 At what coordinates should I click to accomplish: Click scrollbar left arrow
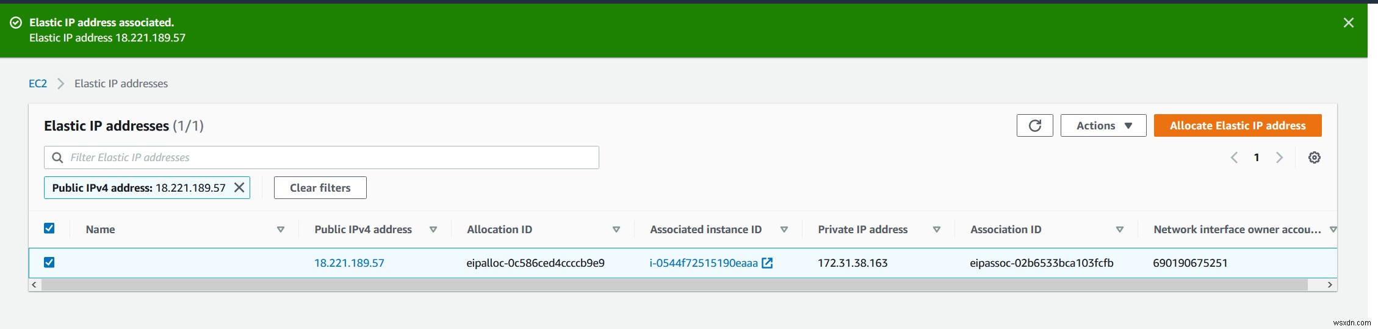pyautogui.click(x=34, y=285)
